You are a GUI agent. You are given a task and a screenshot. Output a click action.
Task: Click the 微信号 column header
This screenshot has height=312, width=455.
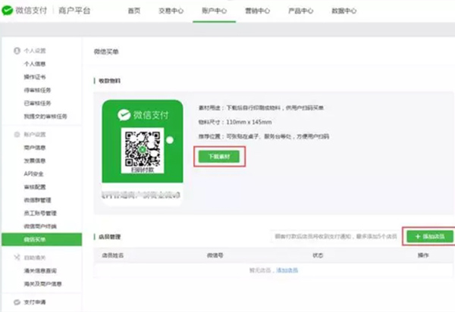215,255
